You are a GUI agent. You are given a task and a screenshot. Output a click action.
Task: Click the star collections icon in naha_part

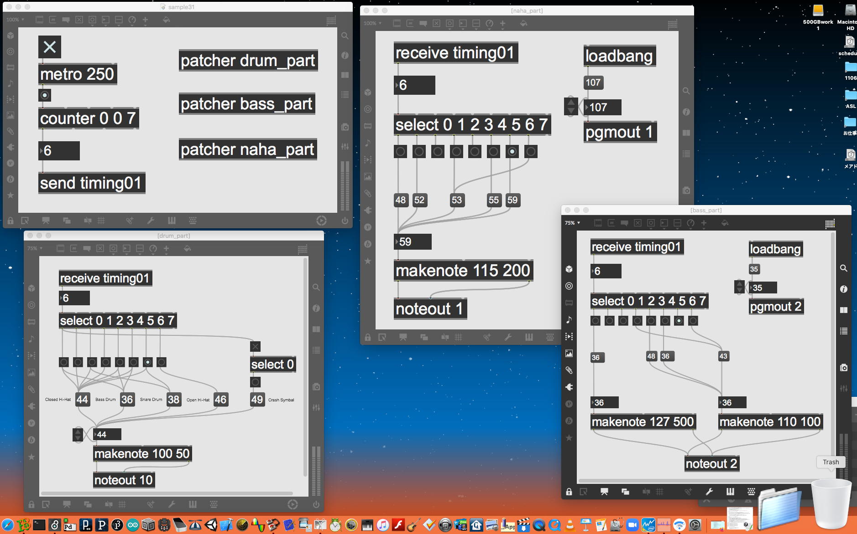point(368,261)
